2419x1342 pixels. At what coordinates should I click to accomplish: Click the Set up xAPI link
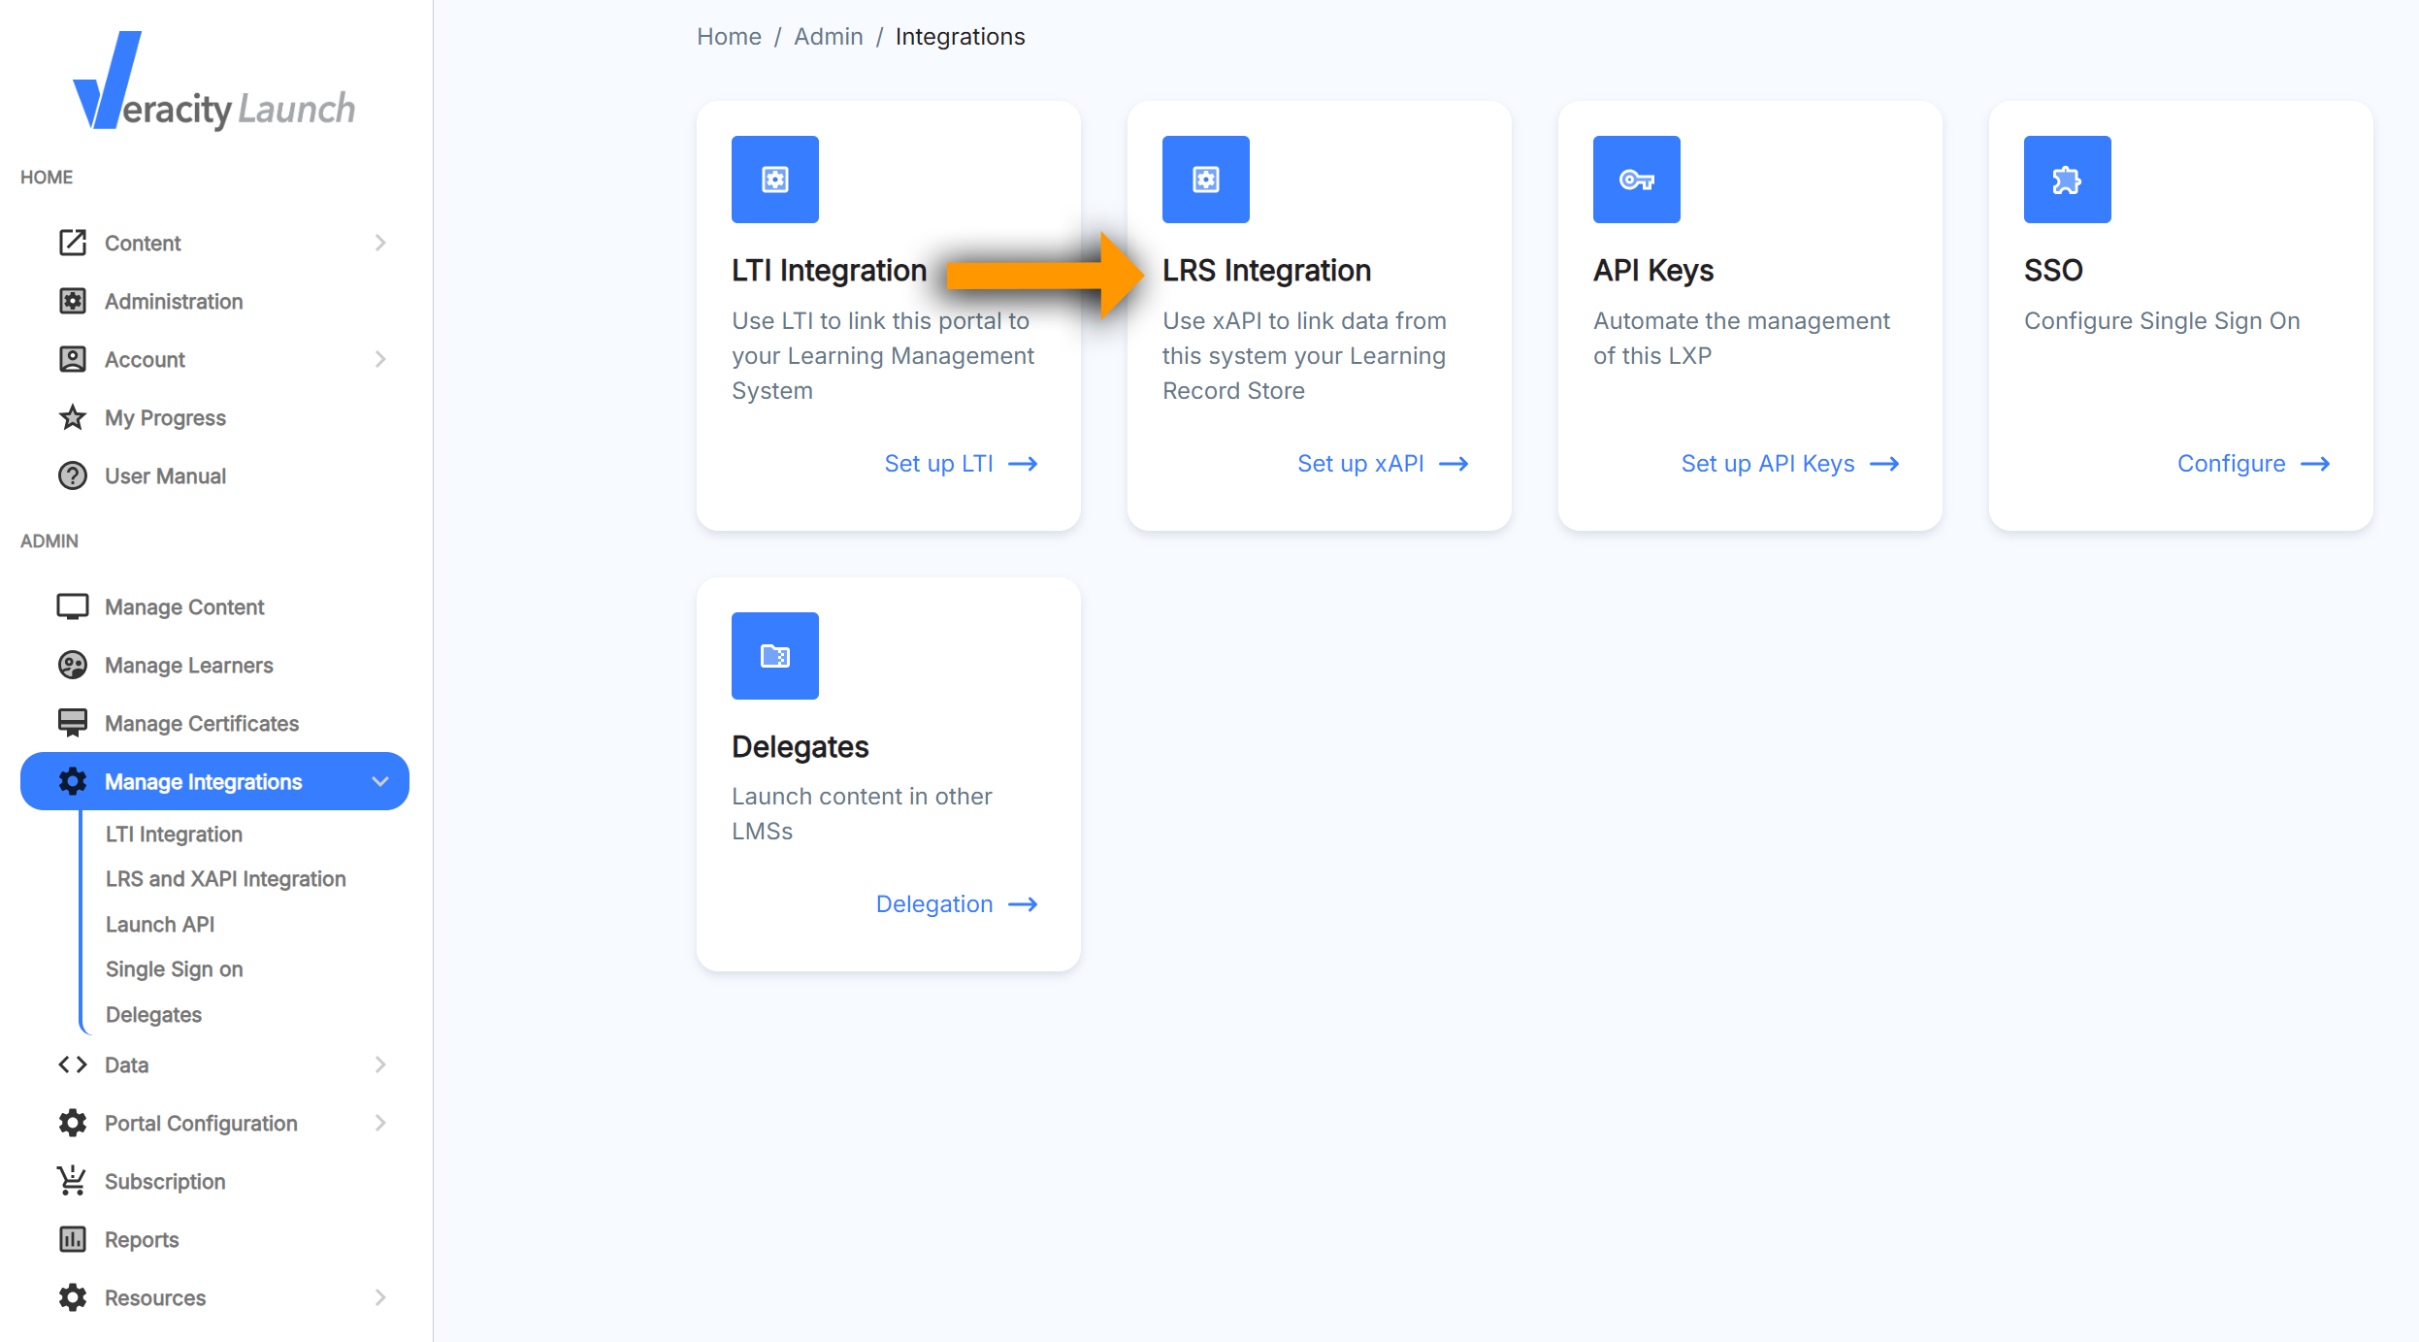pyautogui.click(x=1382, y=464)
